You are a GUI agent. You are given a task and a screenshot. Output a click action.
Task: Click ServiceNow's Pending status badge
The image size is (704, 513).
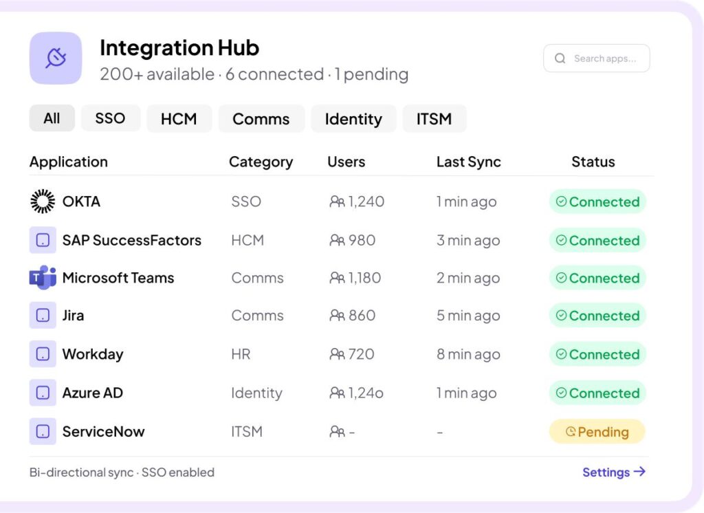[597, 432]
